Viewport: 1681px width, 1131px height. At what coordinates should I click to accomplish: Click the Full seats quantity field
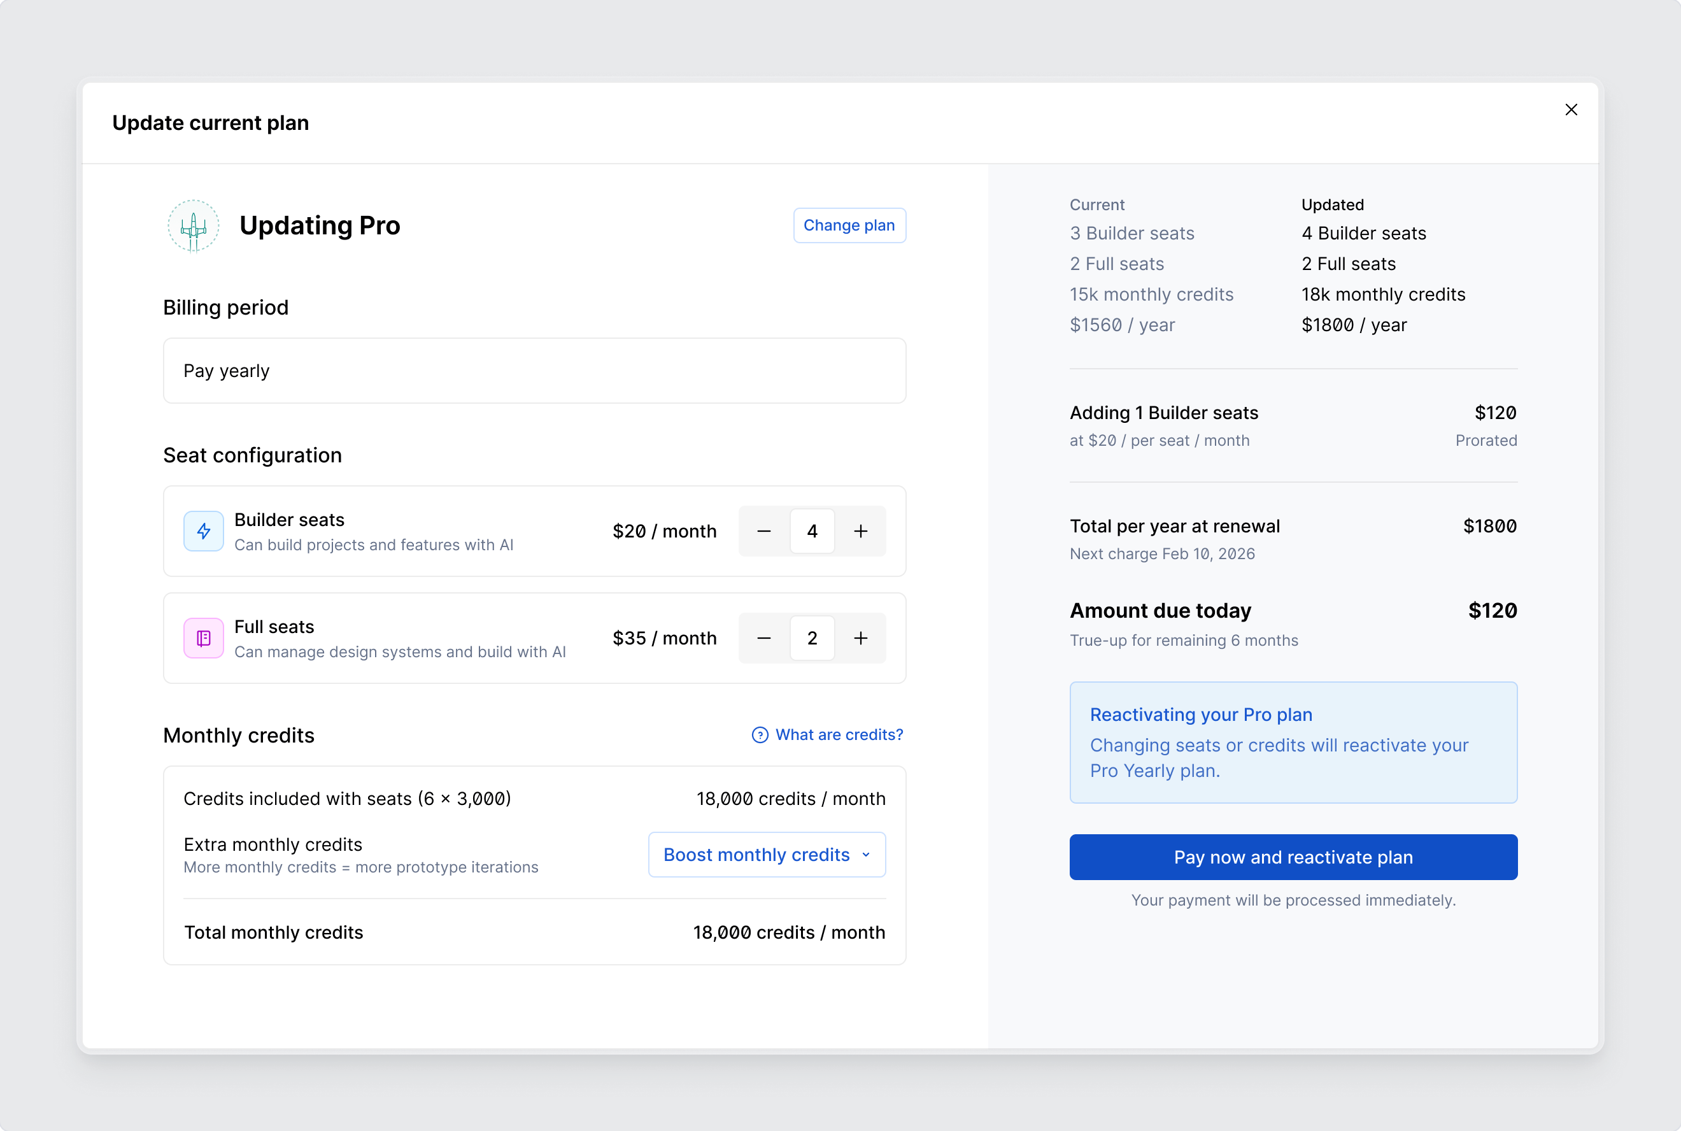pyautogui.click(x=812, y=638)
